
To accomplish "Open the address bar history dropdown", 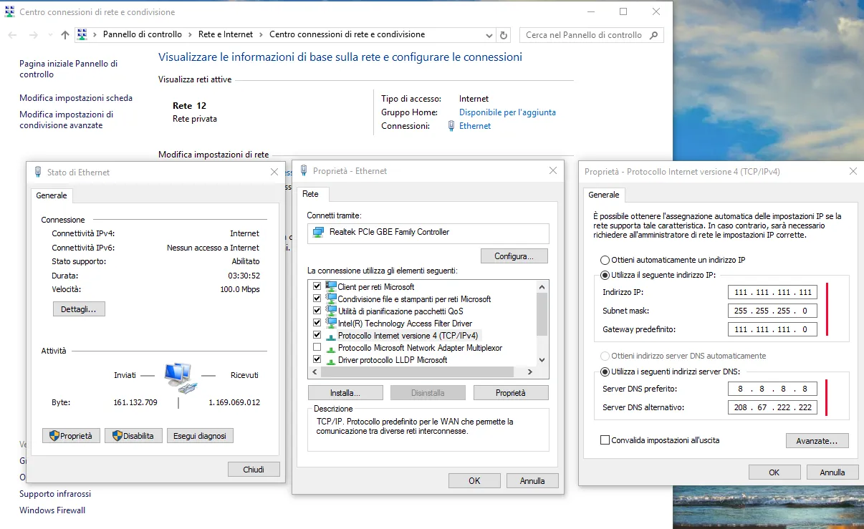I will [x=489, y=35].
